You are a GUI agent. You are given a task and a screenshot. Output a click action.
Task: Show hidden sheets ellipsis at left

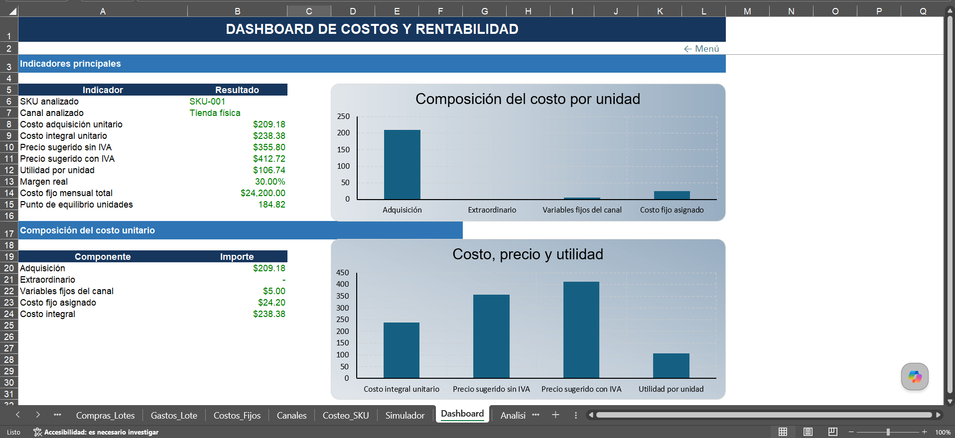[57, 415]
